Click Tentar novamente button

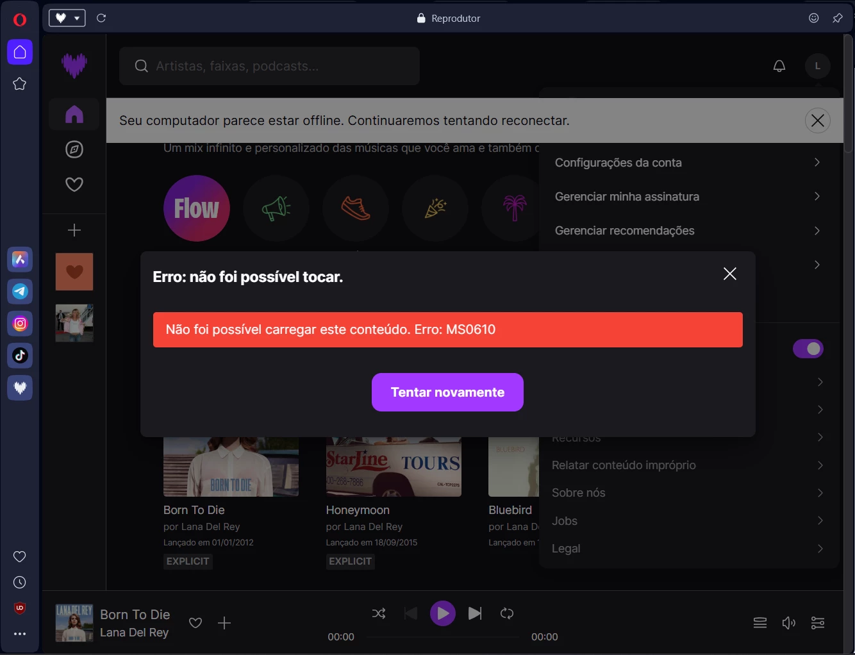(x=447, y=392)
